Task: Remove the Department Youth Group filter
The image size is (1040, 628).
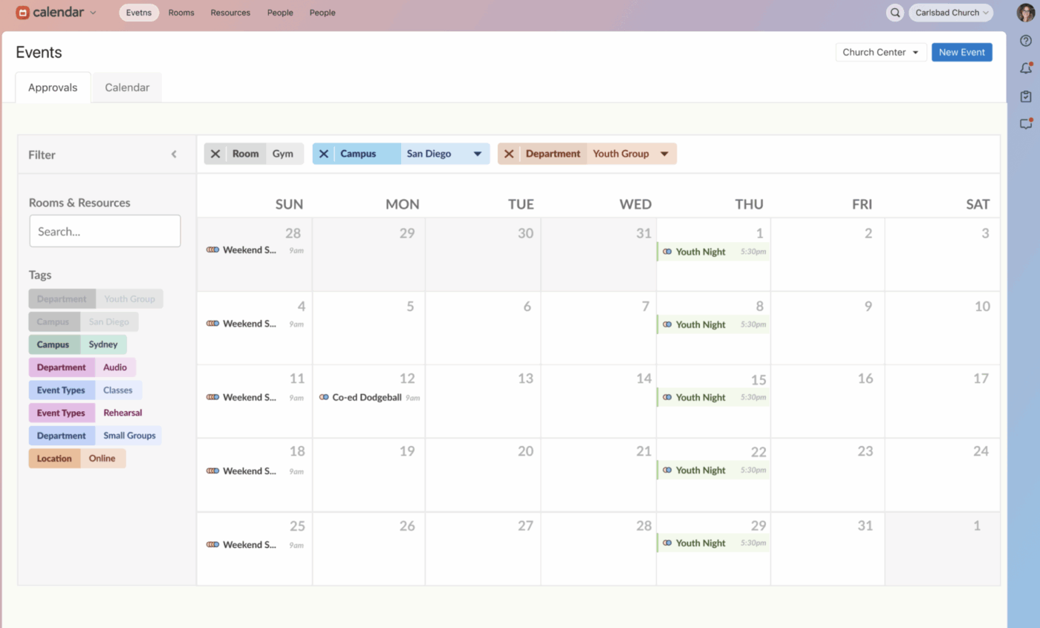Action: [x=509, y=154]
